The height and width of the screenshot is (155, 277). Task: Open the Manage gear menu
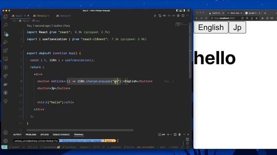point(6,141)
